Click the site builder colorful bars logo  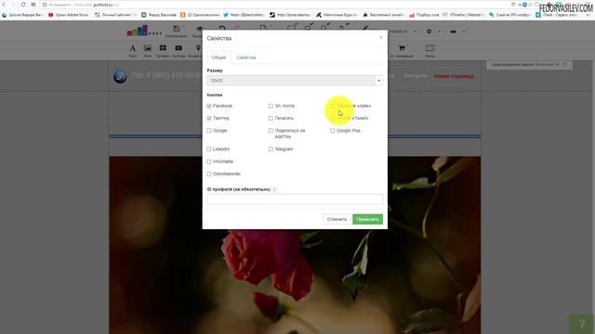pos(144,31)
